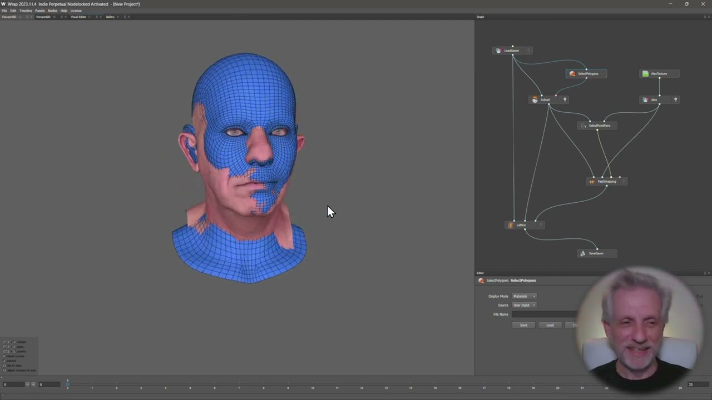Click the Load button in the Editor
This screenshot has height=400, width=712.
pos(550,325)
